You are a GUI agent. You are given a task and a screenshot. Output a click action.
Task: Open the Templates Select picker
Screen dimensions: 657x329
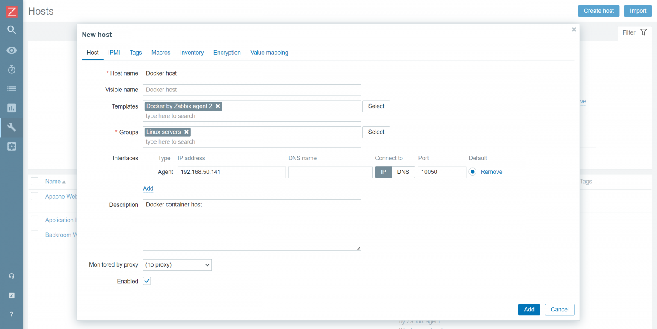(376, 106)
